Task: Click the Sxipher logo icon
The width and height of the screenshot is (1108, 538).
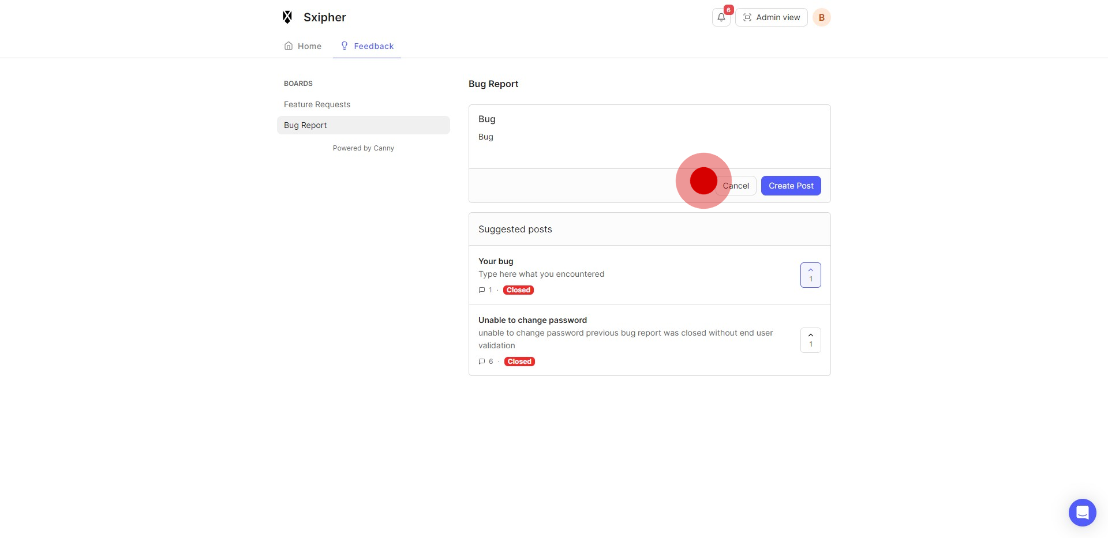Action: [287, 17]
